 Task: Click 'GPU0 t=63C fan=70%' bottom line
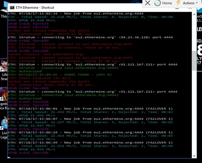pos(28,153)
